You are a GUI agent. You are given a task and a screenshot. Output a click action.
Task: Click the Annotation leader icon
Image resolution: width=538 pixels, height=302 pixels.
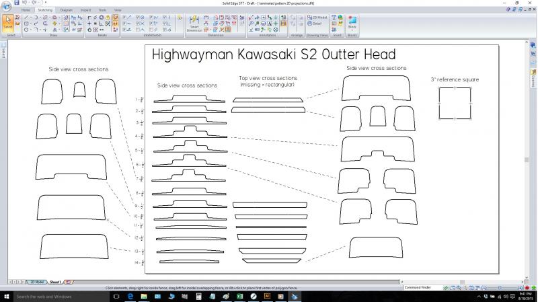point(251,17)
